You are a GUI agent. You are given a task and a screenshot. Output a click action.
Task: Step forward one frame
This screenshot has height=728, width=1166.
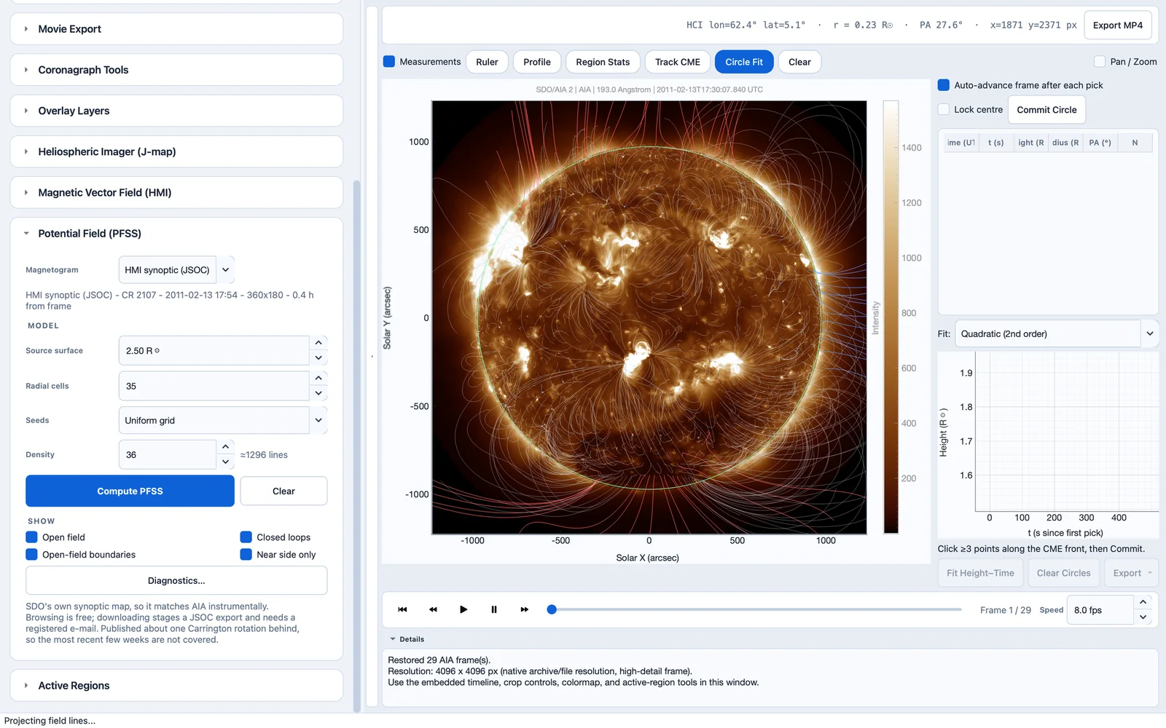click(525, 609)
